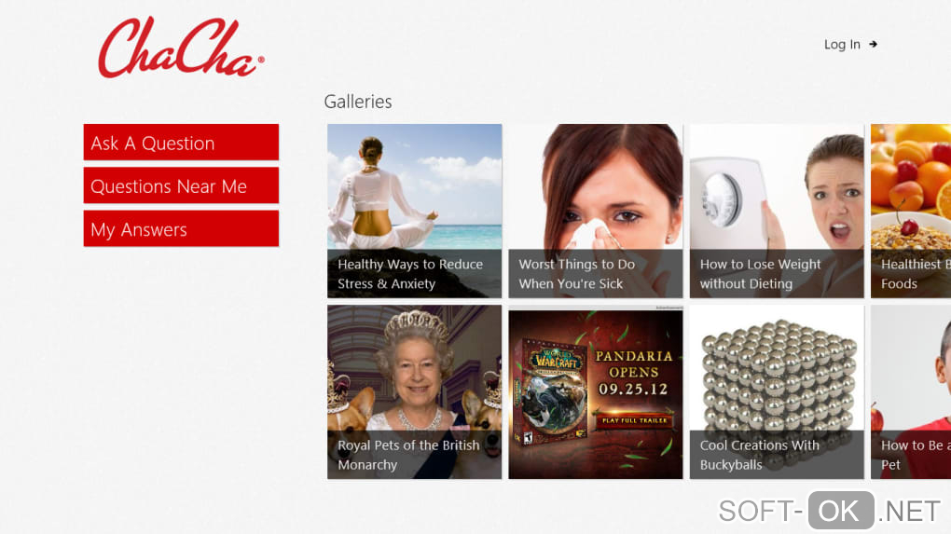Click the Cool Creations With Buckyballs caption
The width and height of the screenshot is (951, 534).
click(759, 455)
